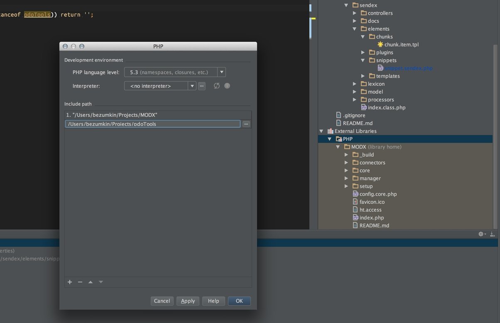The height and width of the screenshot is (323, 500).
Task: Click the interpreter info icon
Action: pos(227,86)
